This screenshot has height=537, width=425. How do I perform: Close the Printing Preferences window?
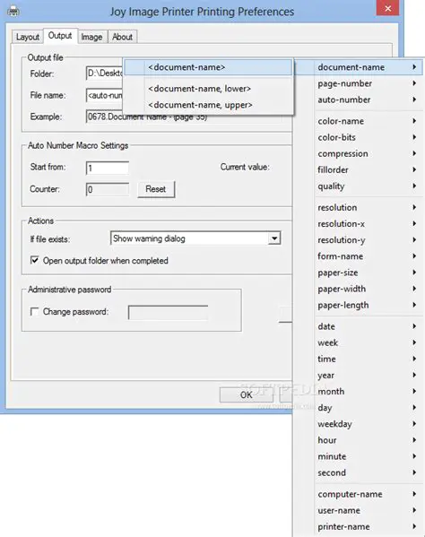pyautogui.click(x=387, y=8)
